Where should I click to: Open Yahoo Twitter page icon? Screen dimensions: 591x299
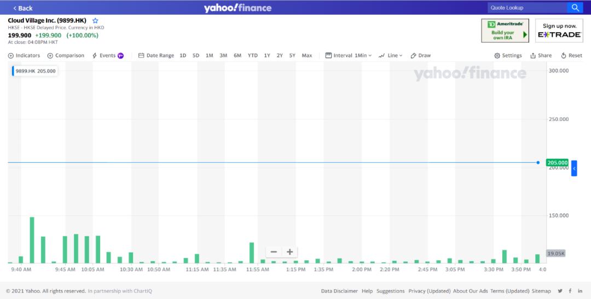click(x=560, y=291)
